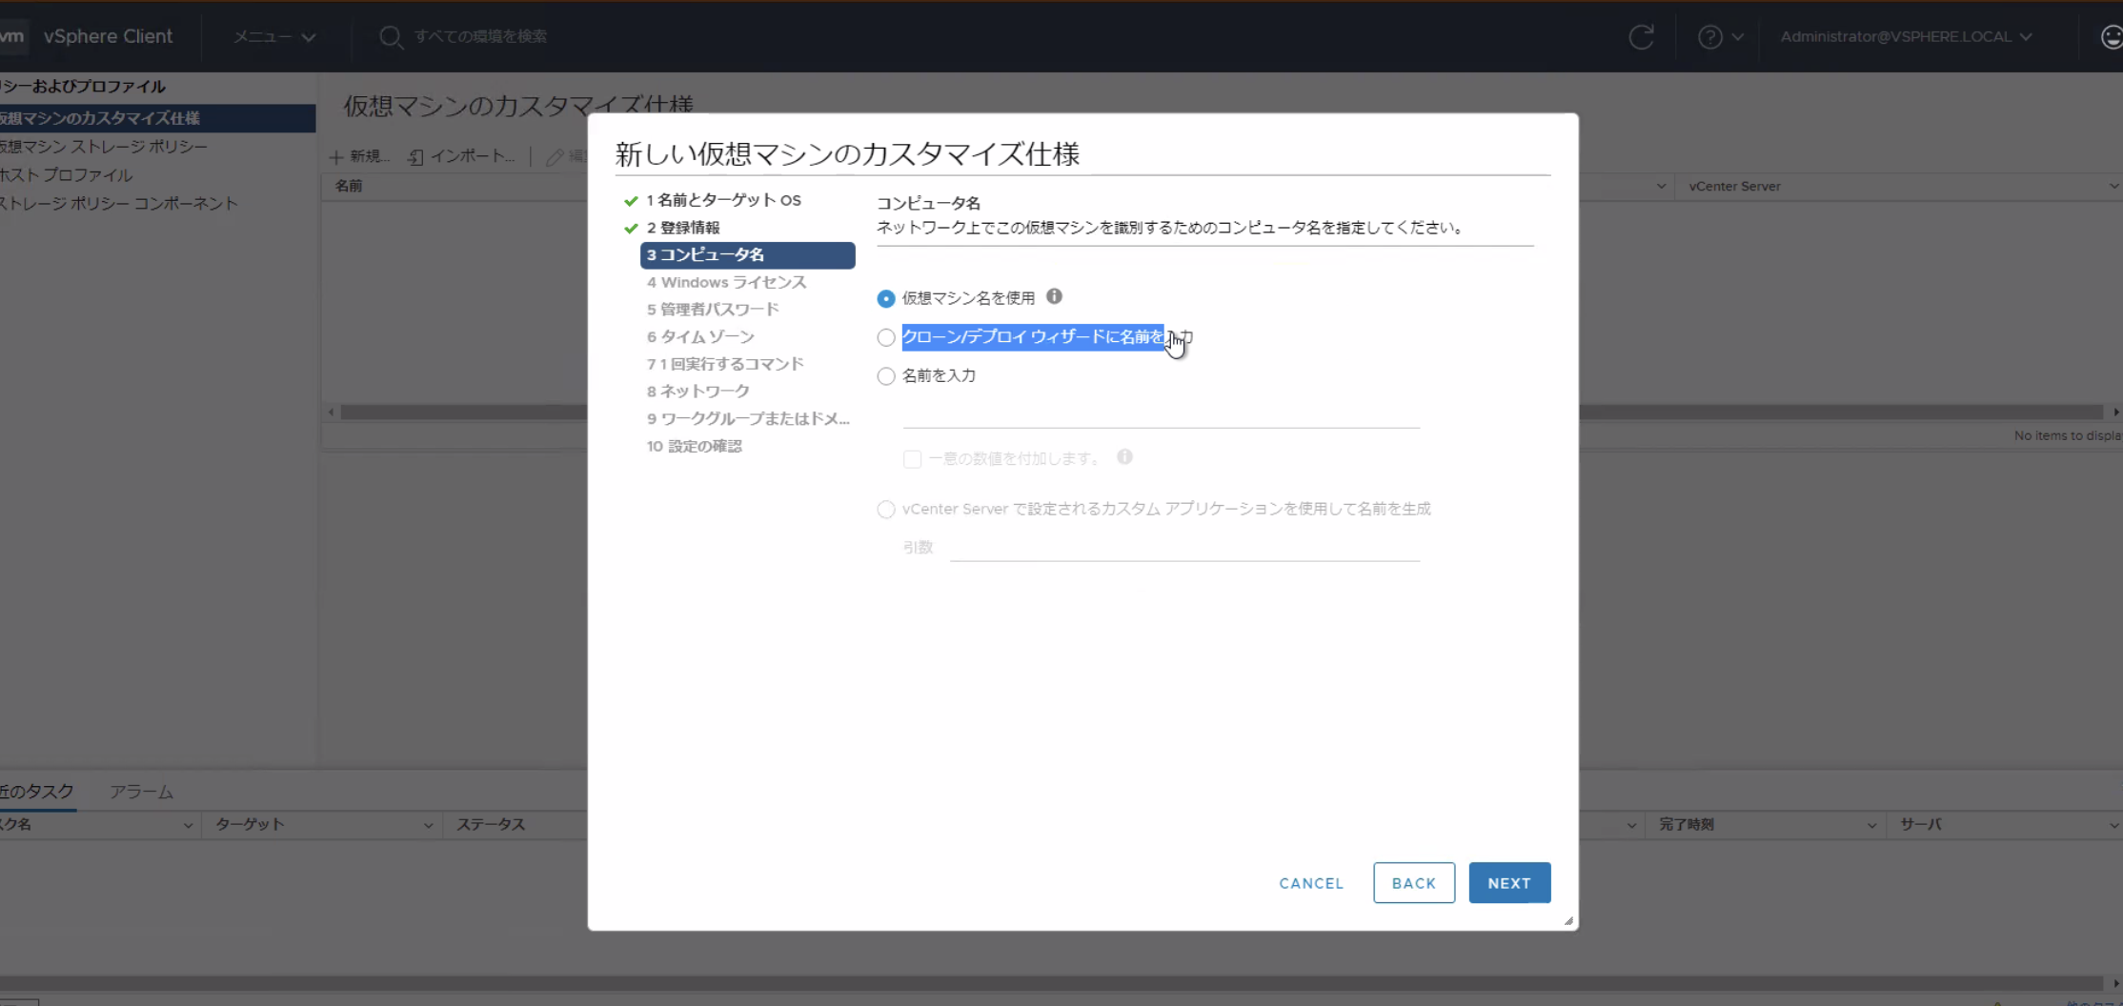Open the メニュー dropdown
The width and height of the screenshot is (2123, 1006).
tap(273, 37)
